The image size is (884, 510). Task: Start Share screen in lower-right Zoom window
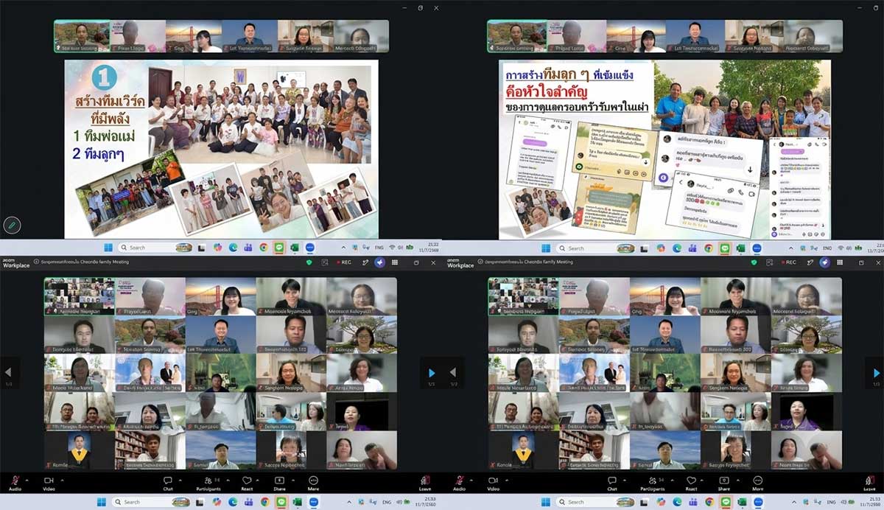[724, 483]
